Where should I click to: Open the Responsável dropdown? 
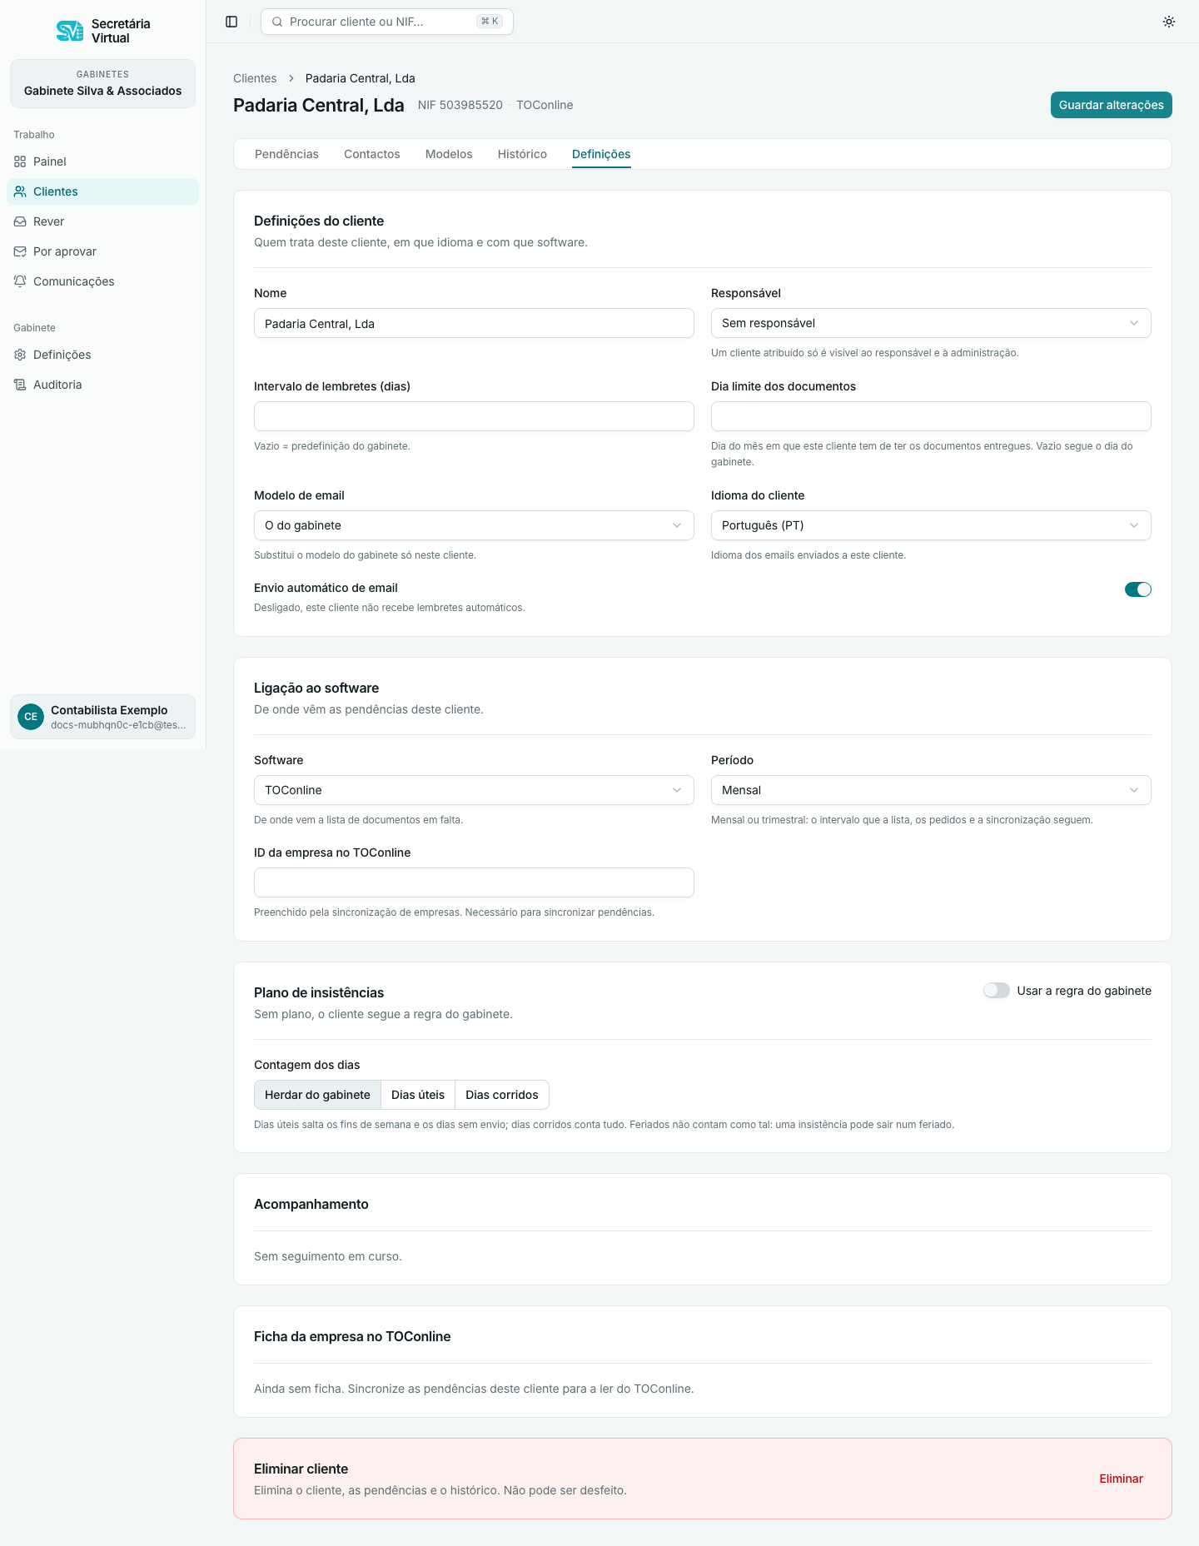point(931,323)
